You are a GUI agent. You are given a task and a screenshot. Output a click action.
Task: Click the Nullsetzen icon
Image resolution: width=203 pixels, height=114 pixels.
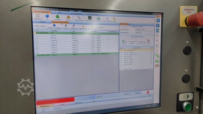[x=38, y=17]
